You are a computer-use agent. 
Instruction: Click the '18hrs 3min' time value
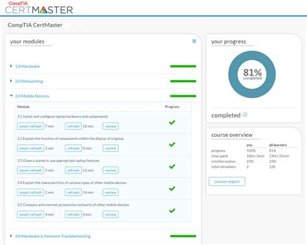tap(255, 156)
